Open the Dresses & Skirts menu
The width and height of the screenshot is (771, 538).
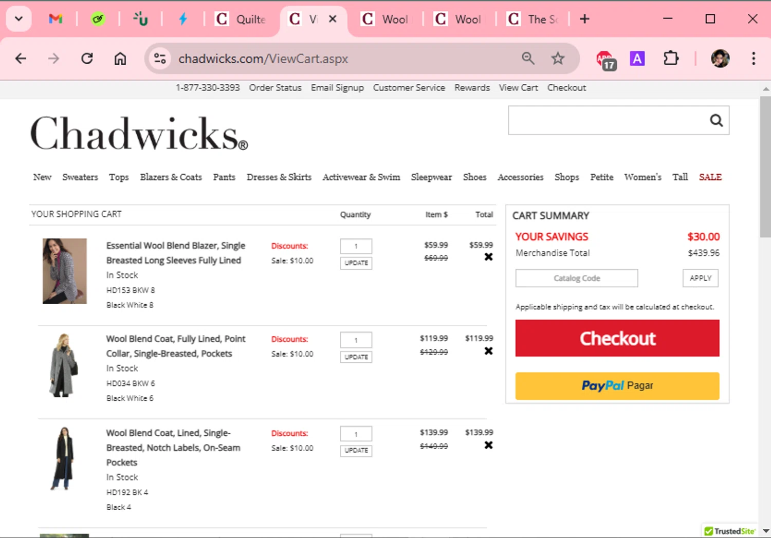pos(279,177)
